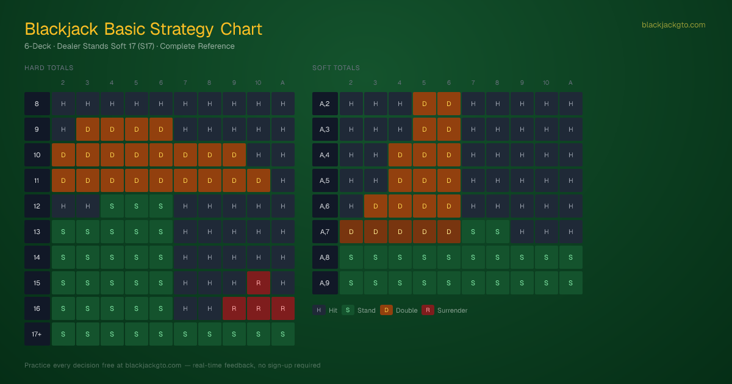The height and width of the screenshot is (384, 732).
Task: Click the A,6 versus dealer 3 double cell
Action: 376,206
